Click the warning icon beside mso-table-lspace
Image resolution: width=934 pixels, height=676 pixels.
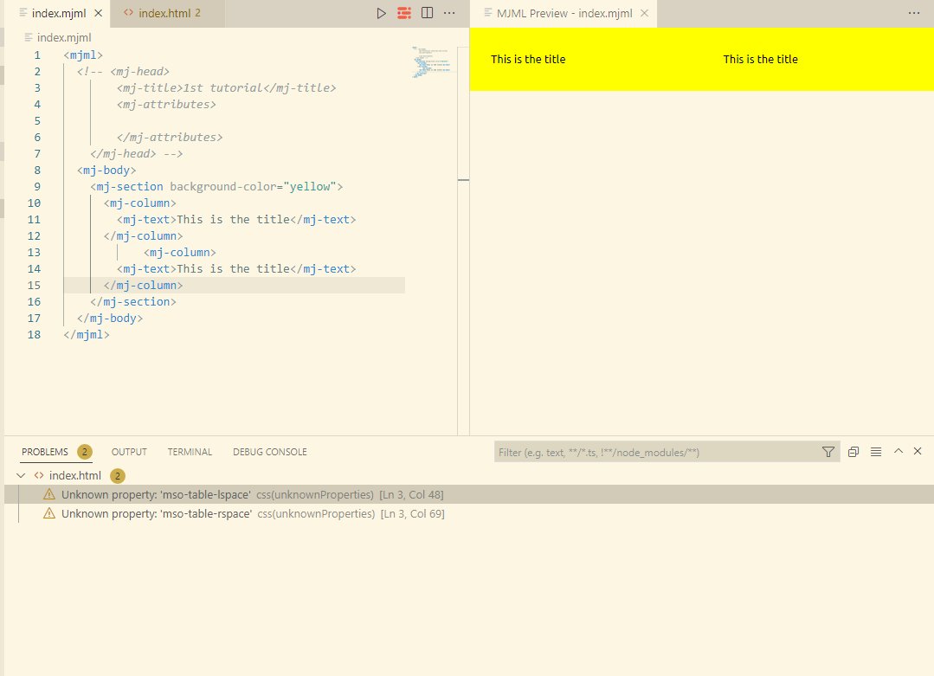coord(49,494)
